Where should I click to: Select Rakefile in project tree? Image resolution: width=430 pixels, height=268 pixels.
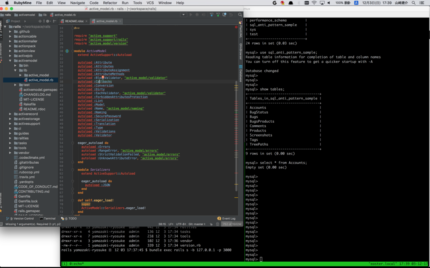tap(27, 104)
